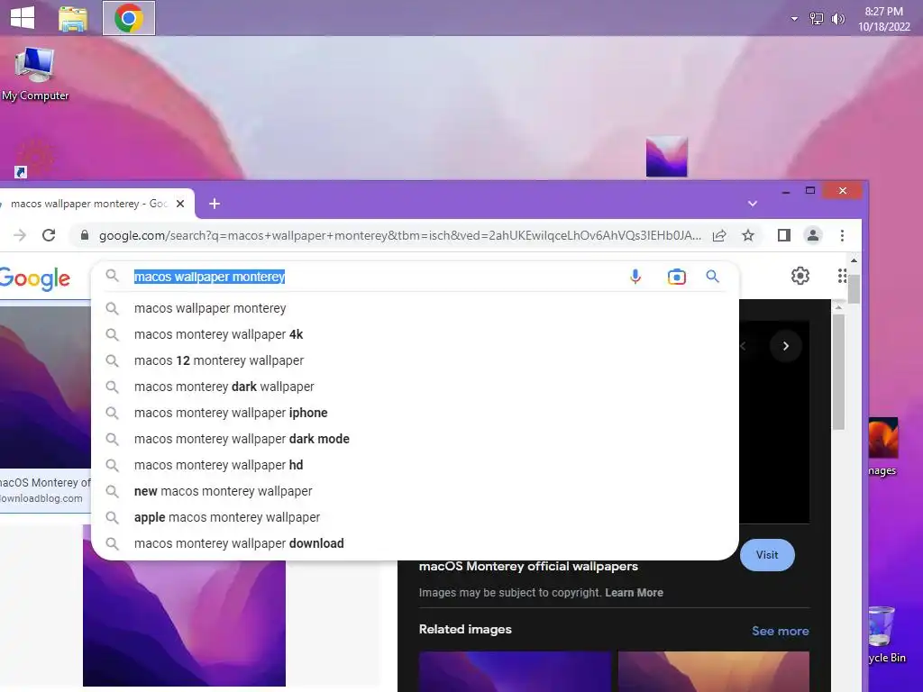The height and width of the screenshot is (692, 923).
Task: Open File Explorer from the taskbar
Action: [x=73, y=18]
